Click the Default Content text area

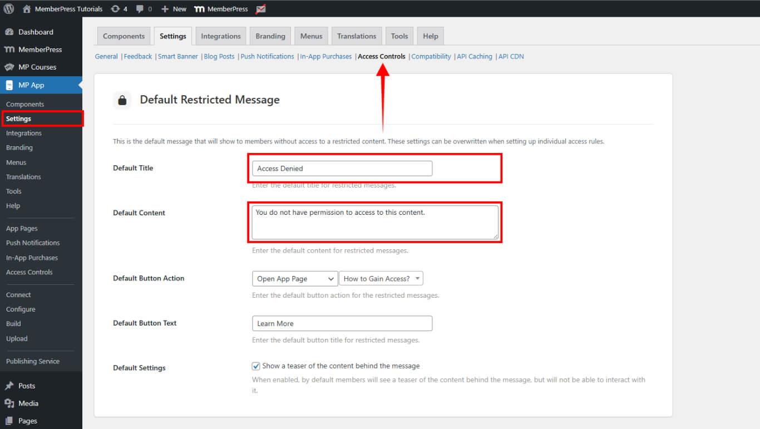coord(374,223)
